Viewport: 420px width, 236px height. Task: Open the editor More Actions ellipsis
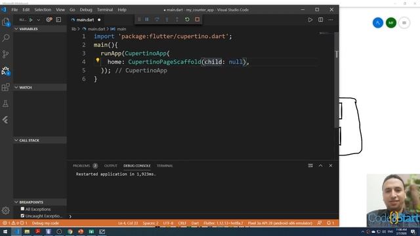[331, 20]
